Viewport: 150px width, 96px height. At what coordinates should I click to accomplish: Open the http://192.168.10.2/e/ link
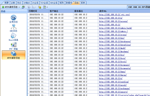pyautogui.click(x=111, y=78)
